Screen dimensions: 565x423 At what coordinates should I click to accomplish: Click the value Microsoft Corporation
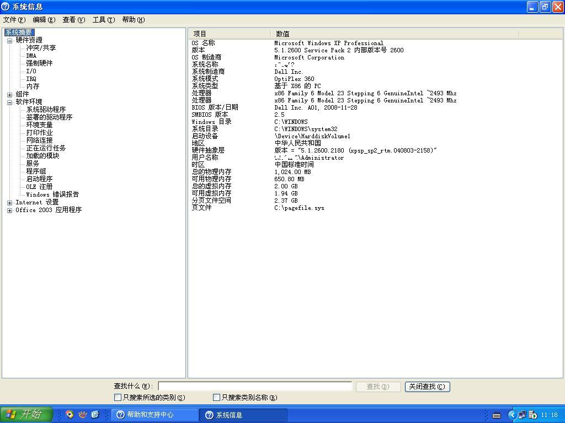tap(309, 57)
